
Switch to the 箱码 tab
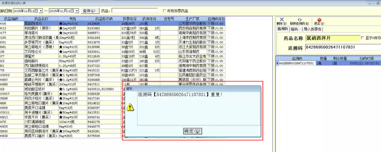[x=294, y=29]
